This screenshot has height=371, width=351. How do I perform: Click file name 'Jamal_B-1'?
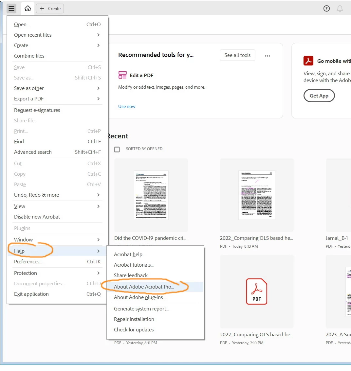(x=337, y=238)
